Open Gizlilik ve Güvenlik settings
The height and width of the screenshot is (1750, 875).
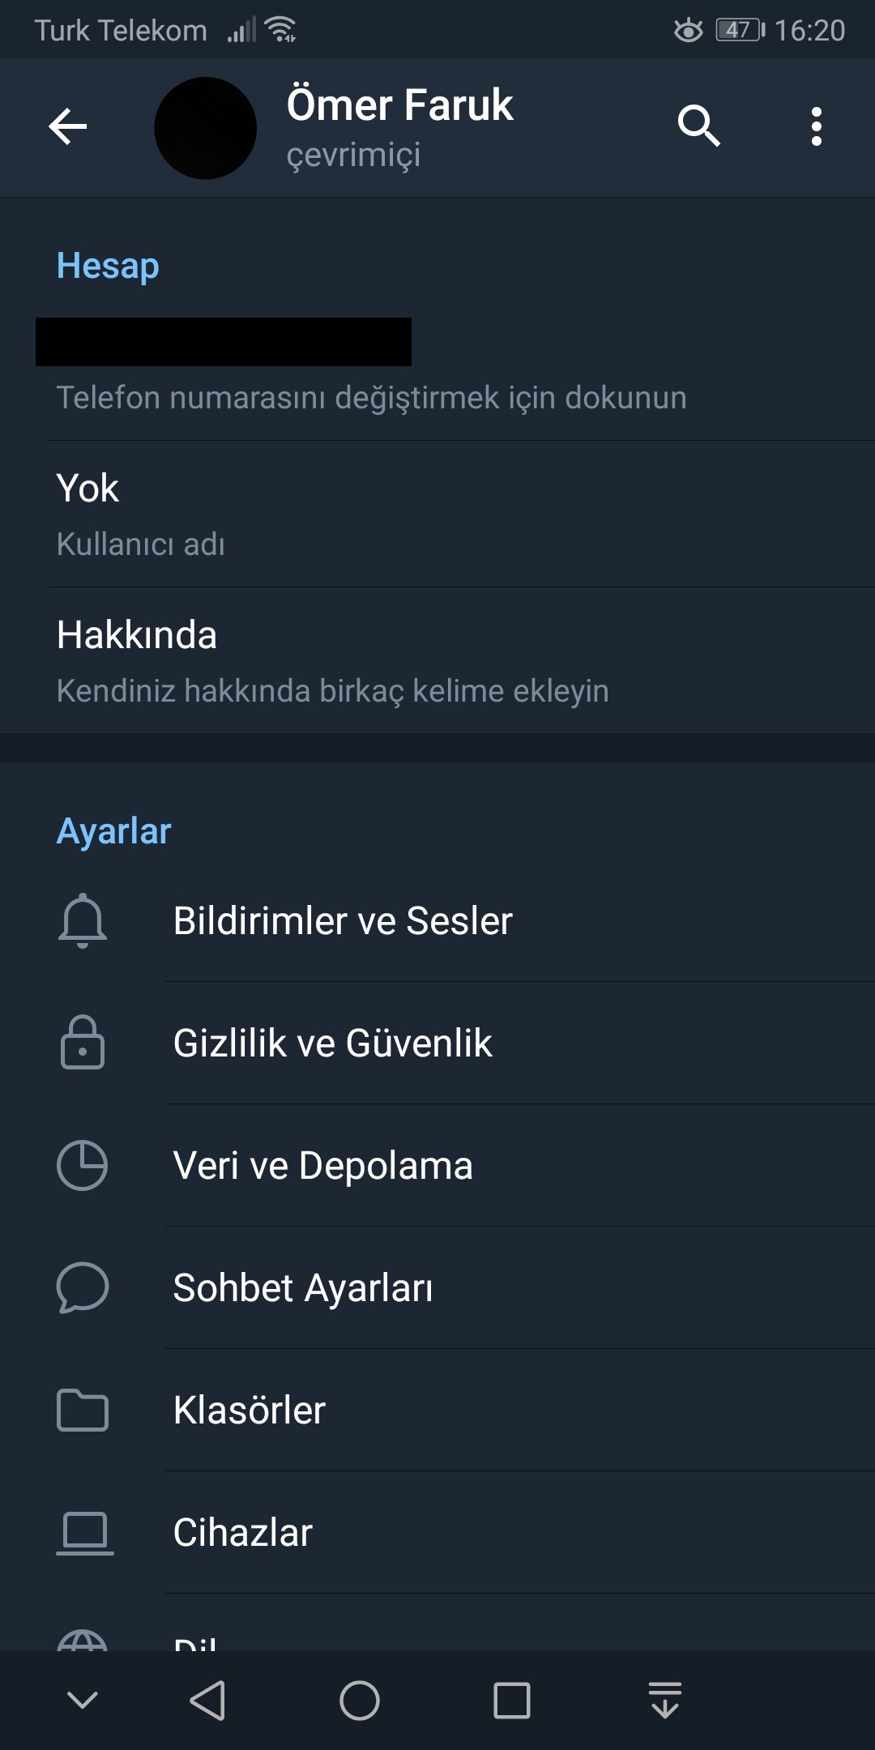pos(332,1044)
